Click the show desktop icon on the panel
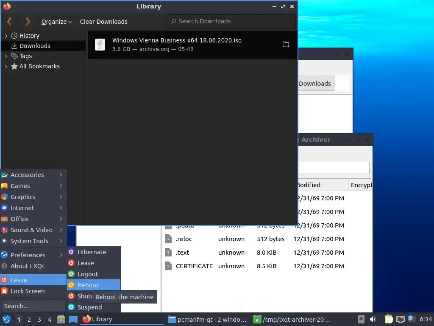Image resolution: width=434 pixels, height=326 pixels. (x=73, y=319)
